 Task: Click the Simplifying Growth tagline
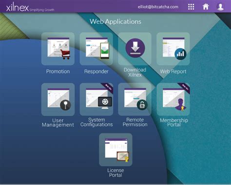click(x=42, y=10)
